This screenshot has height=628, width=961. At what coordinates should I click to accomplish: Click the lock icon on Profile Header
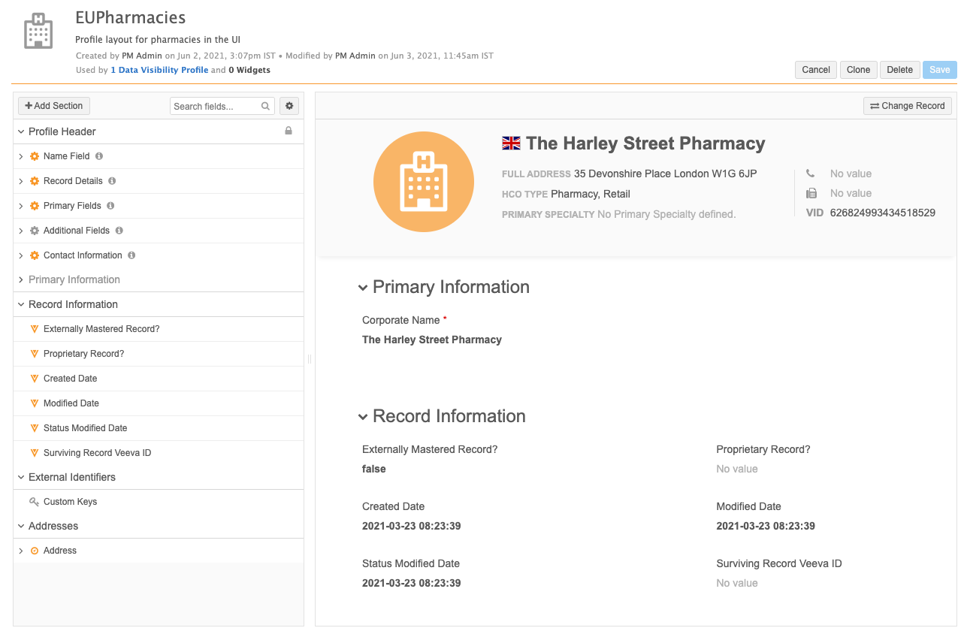289,131
